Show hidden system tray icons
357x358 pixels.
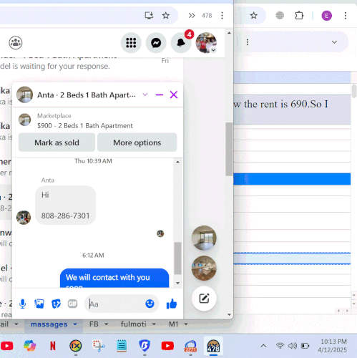(x=263, y=346)
